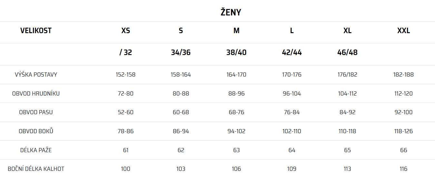
Task: Click the arm length value 65
Action: [347, 150]
